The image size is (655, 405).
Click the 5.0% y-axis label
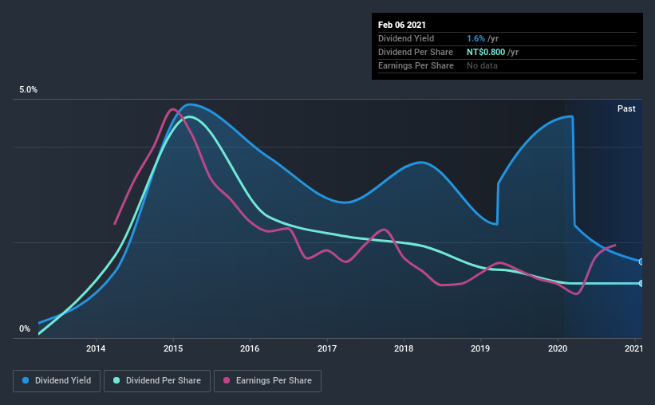pyautogui.click(x=29, y=90)
